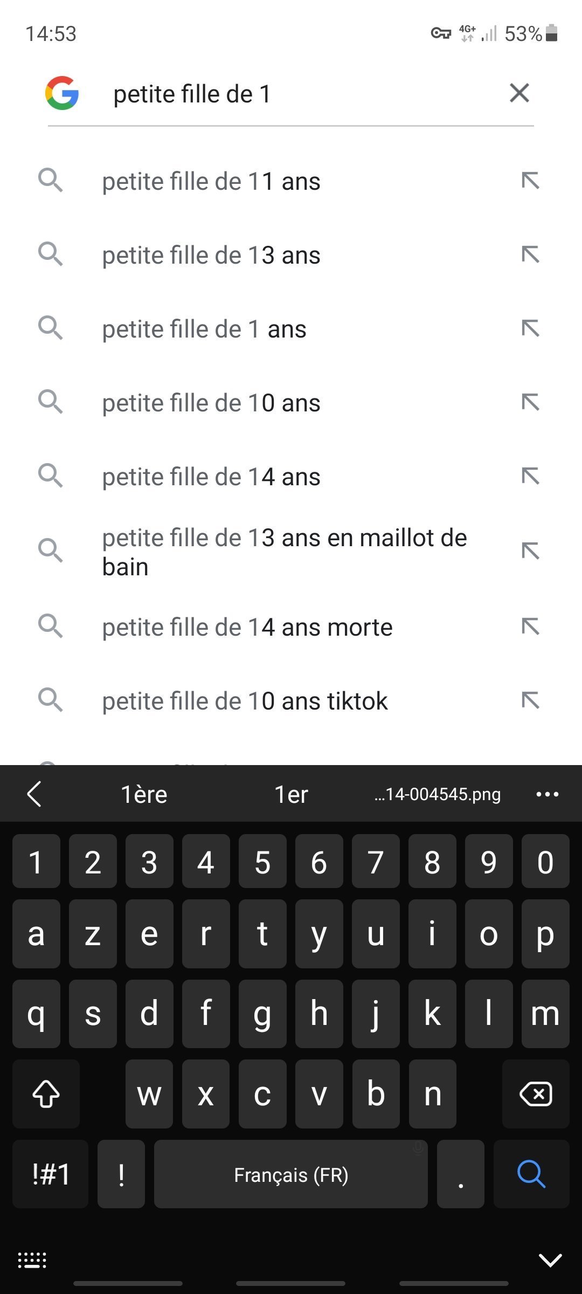Switch to the !#1 symbols keyboard
Viewport: 582px width, 1294px height.
(x=51, y=1174)
